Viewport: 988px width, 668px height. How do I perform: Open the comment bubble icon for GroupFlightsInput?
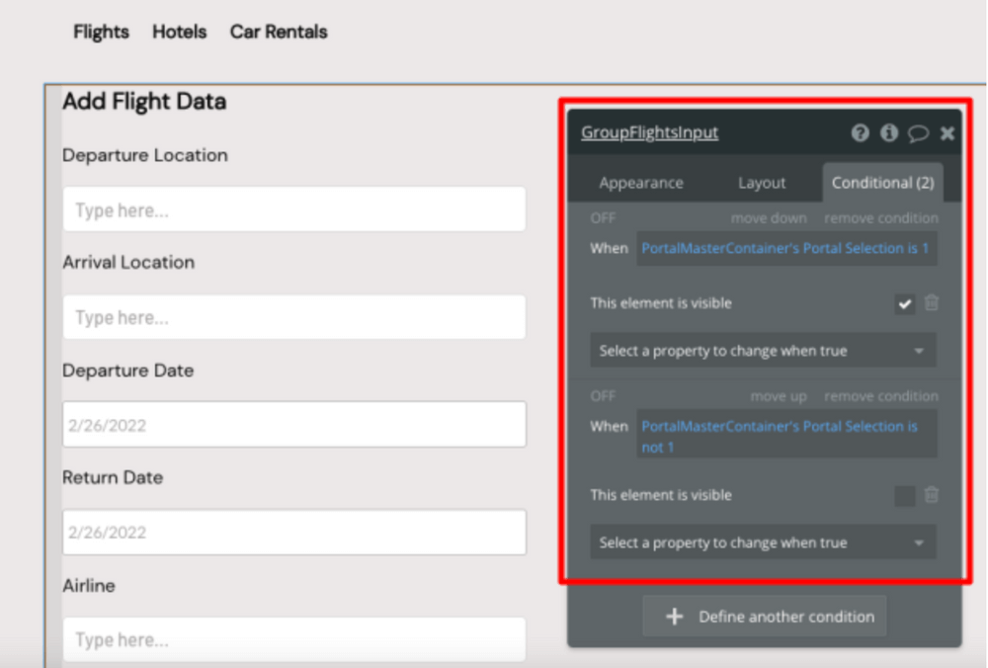[x=918, y=132]
